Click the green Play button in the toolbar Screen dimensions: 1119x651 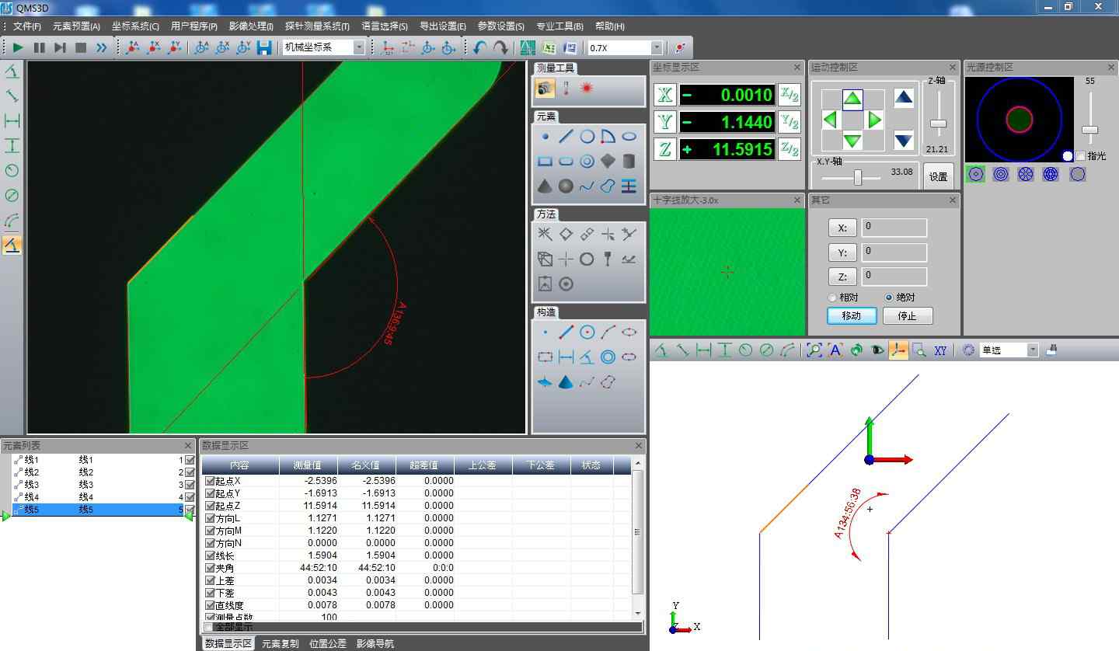point(18,47)
